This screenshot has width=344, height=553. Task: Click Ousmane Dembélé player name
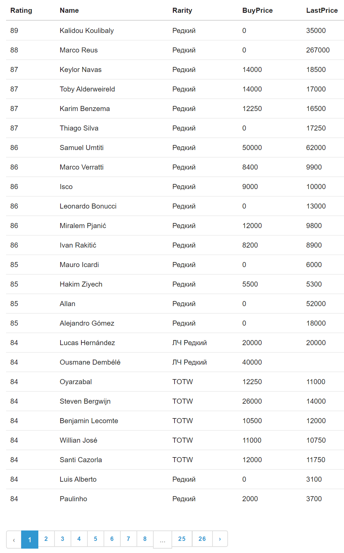pos(90,362)
